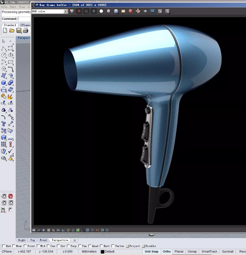Click the print icon in Standard toolbar
246x255 pixels.
pos(26,30)
